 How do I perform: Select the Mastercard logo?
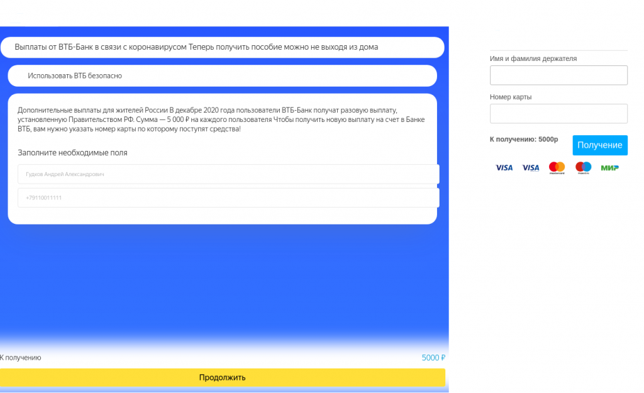point(557,168)
